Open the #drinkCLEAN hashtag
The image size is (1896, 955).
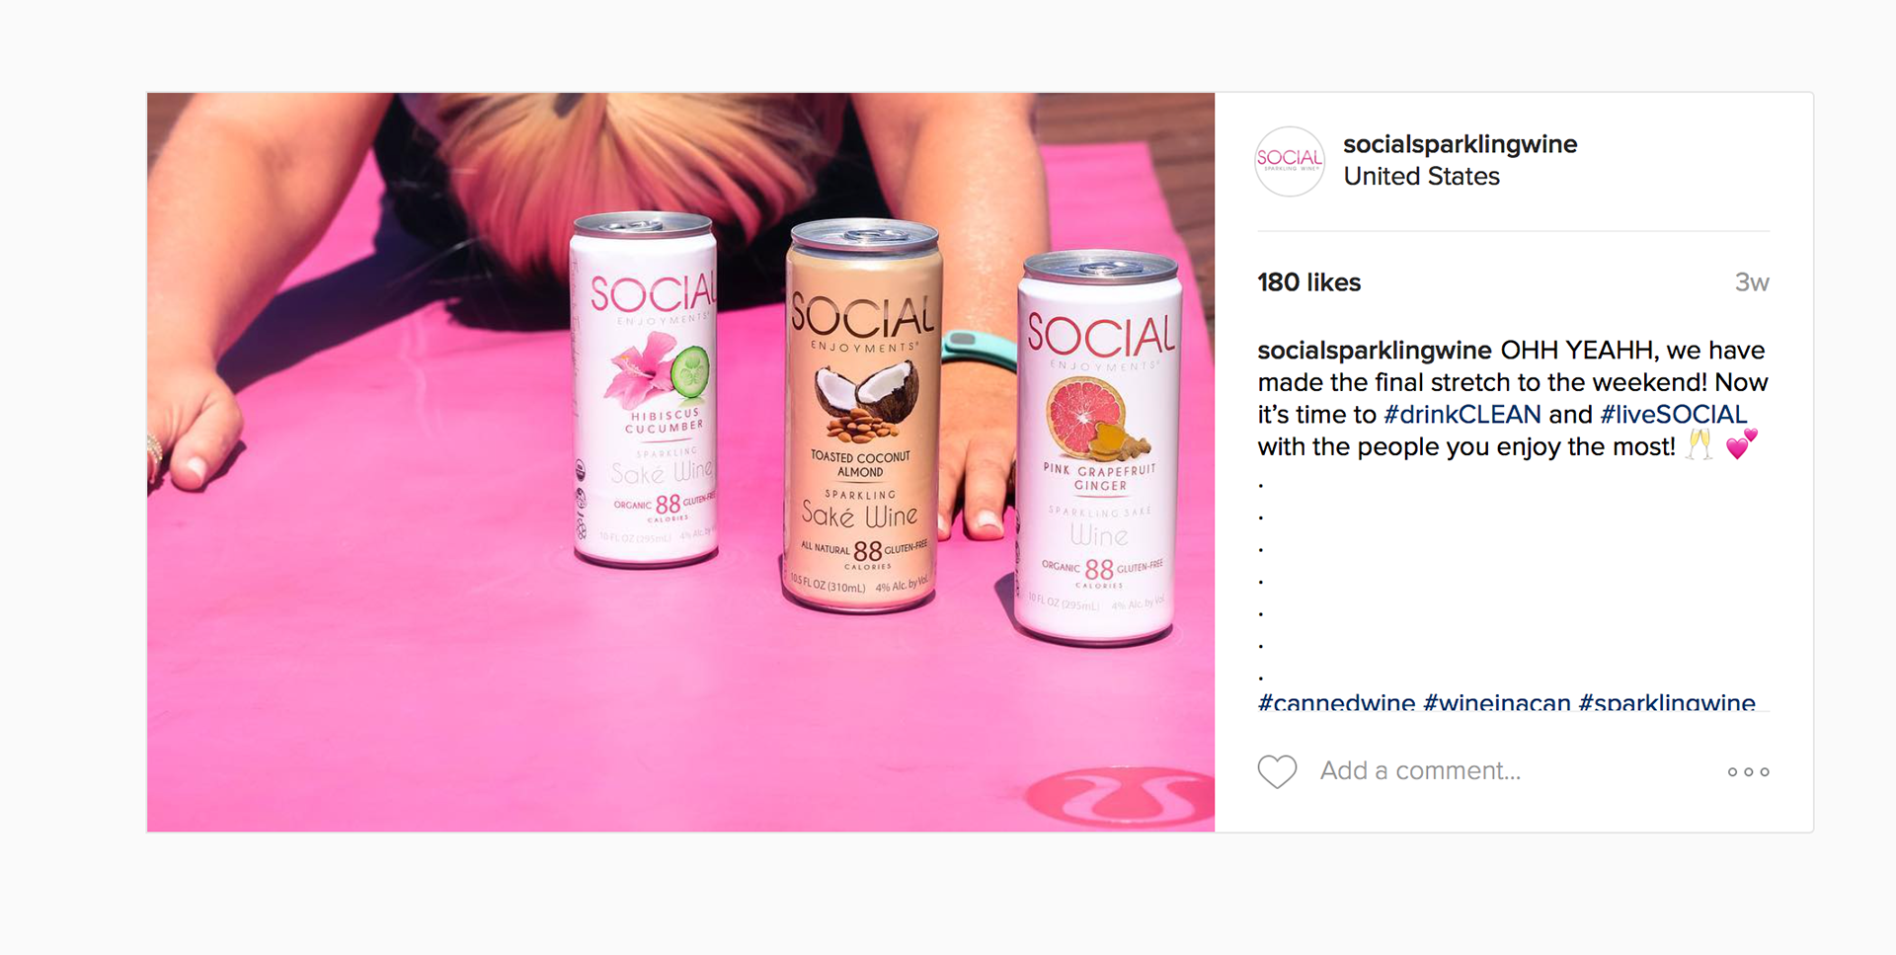pyautogui.click(x=1461, y=414)
